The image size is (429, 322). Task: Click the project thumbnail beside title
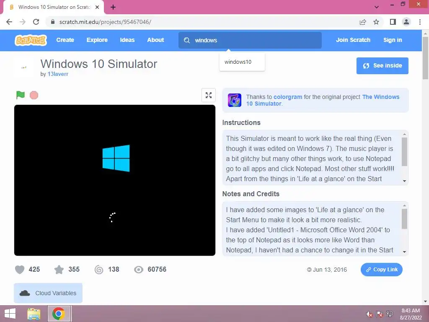[24, 67]
